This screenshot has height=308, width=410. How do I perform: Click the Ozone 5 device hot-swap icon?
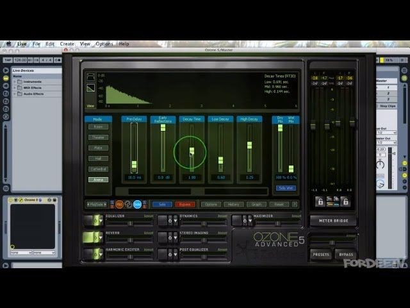point(49,200)
